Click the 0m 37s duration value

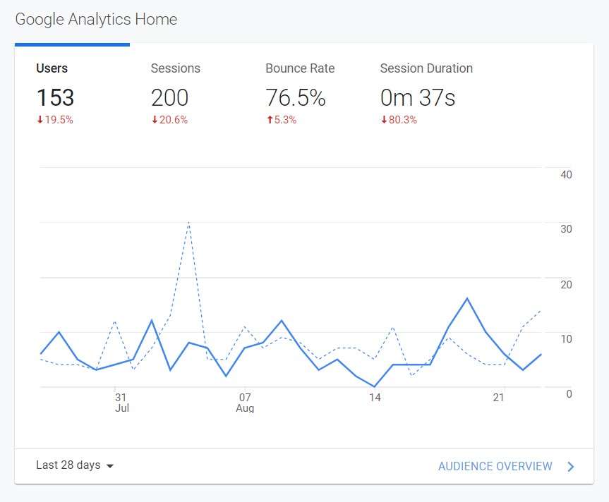[418, 97]
